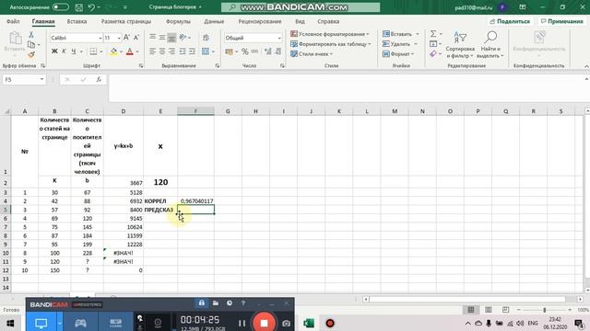
Task: Click the Accounting number format icon
Action: point(229,51)
